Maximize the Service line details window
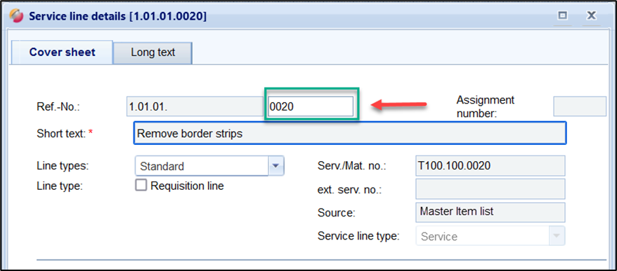Screen dimensions: 617x271 (563, 15)
